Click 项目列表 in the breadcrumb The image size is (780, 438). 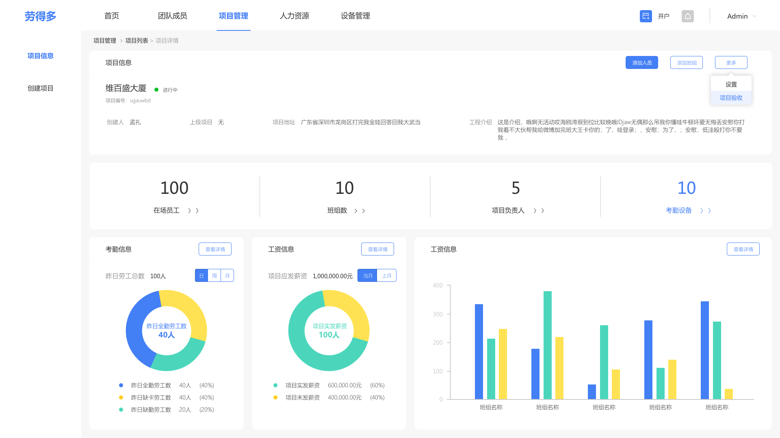click(x=136, y=41)
